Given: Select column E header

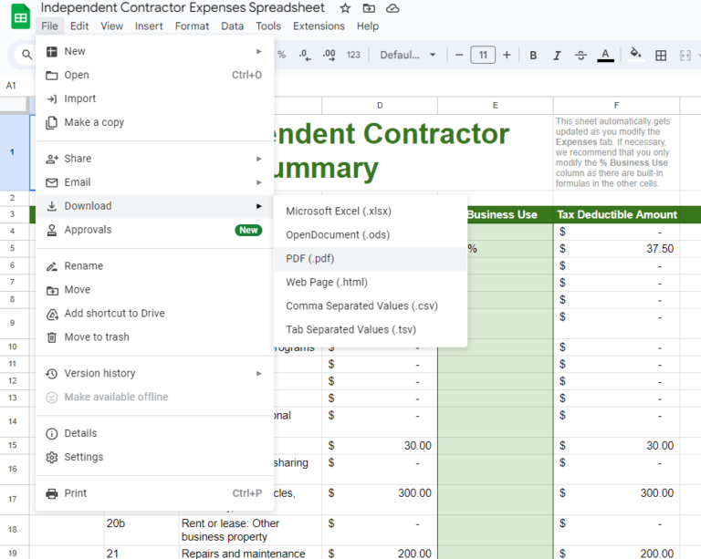Looking at the screenshot, I should tap(495, 106).
